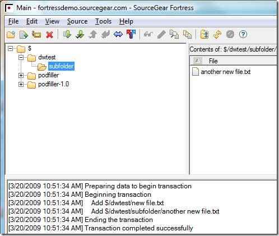Open the Source menu

coord(77,21)
